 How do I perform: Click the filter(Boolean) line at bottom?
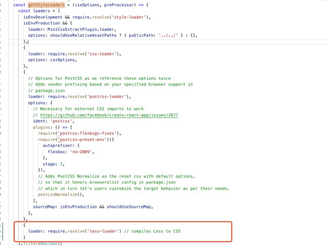click(x=40, y=243)
